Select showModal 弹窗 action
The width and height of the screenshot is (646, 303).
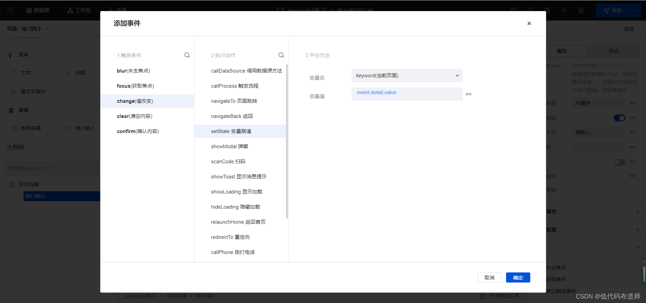coord(229,146)
